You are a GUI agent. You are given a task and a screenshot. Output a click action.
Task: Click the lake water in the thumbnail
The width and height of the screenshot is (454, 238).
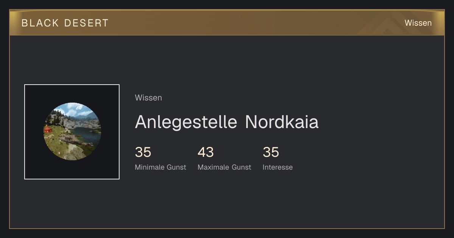click(x=88, y=135)
